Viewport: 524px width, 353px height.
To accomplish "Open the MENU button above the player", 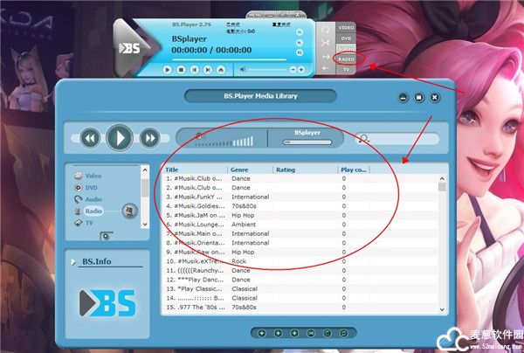I will [255, 15].
